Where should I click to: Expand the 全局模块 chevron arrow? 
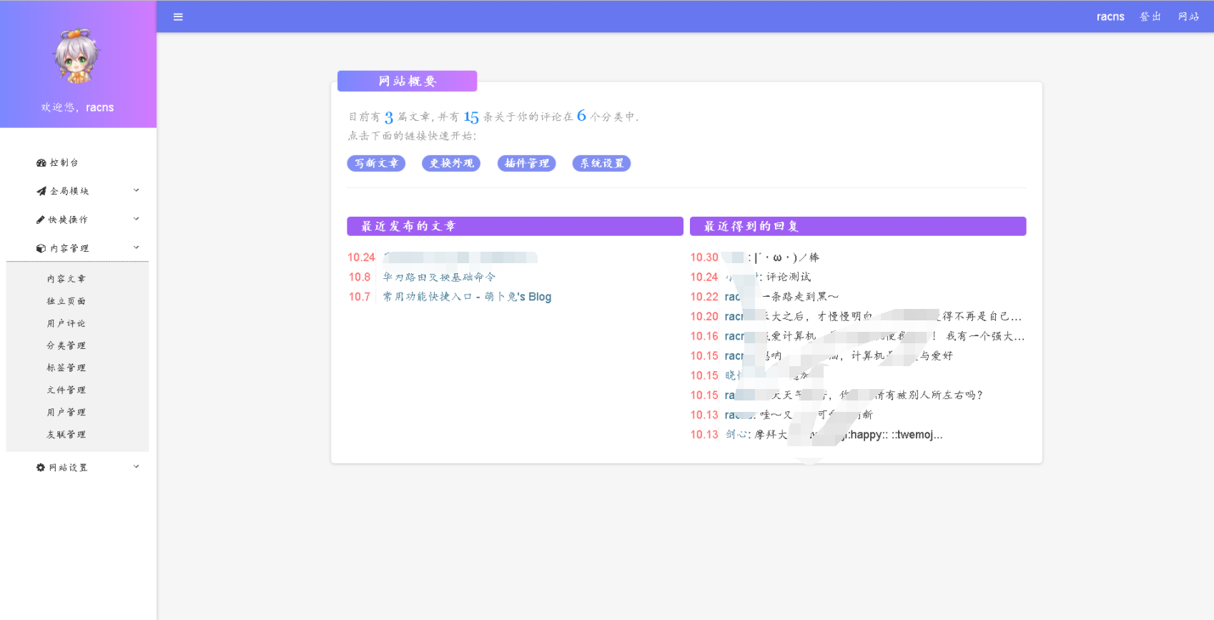(x=137, y=191)
